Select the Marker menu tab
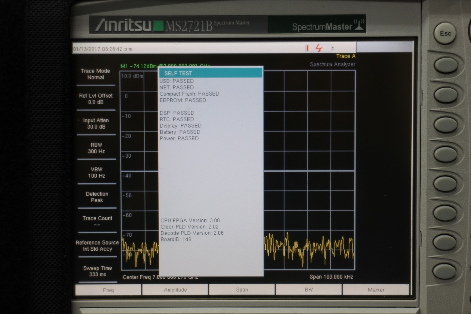Screen dimensions: 471x314 tap(376, 289)
